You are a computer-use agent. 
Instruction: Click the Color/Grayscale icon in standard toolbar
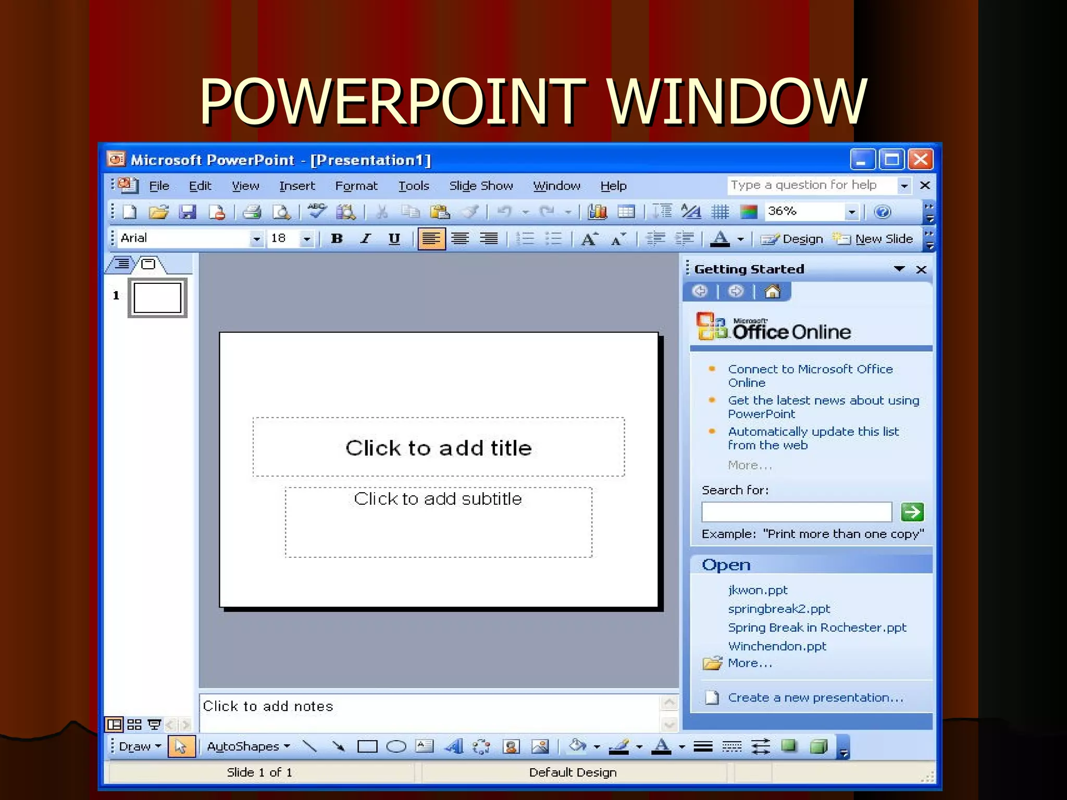coord(748,212)
